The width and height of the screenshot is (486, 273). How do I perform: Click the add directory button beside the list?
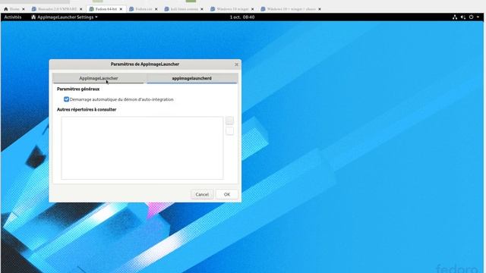tap(229, 120)
